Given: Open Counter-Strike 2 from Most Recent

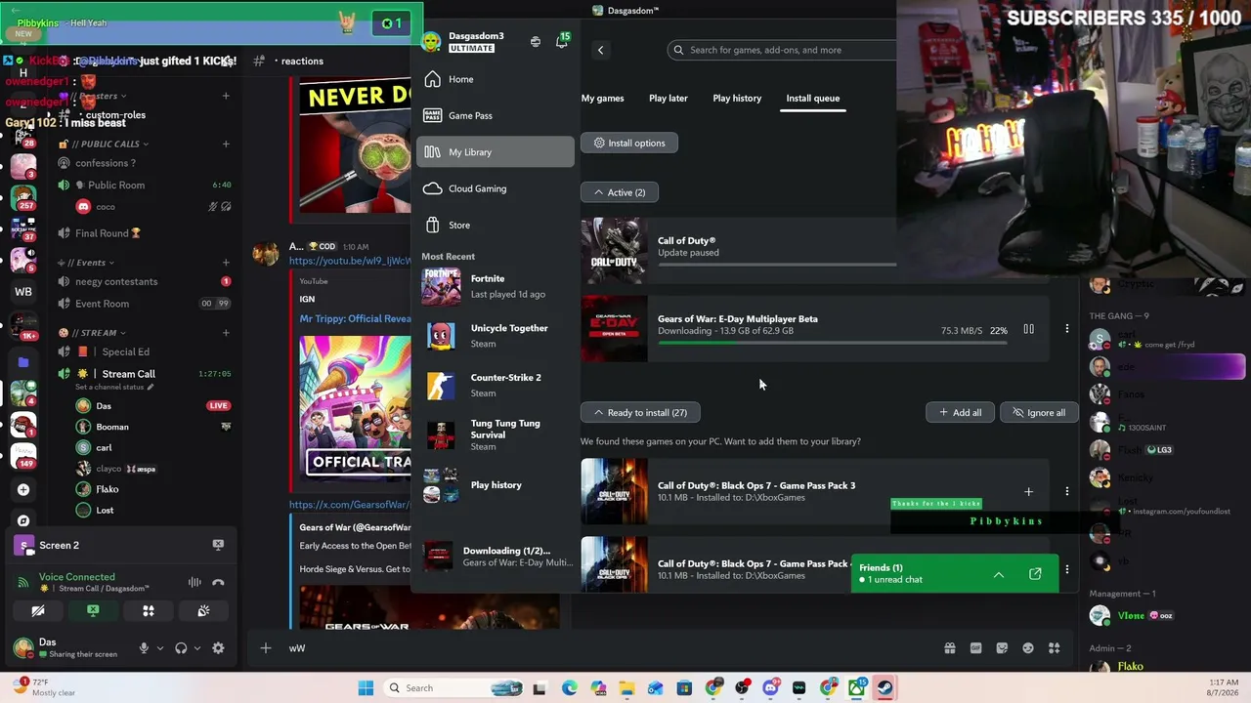Looking at the screenshot, I should click(x=496, y=385).
